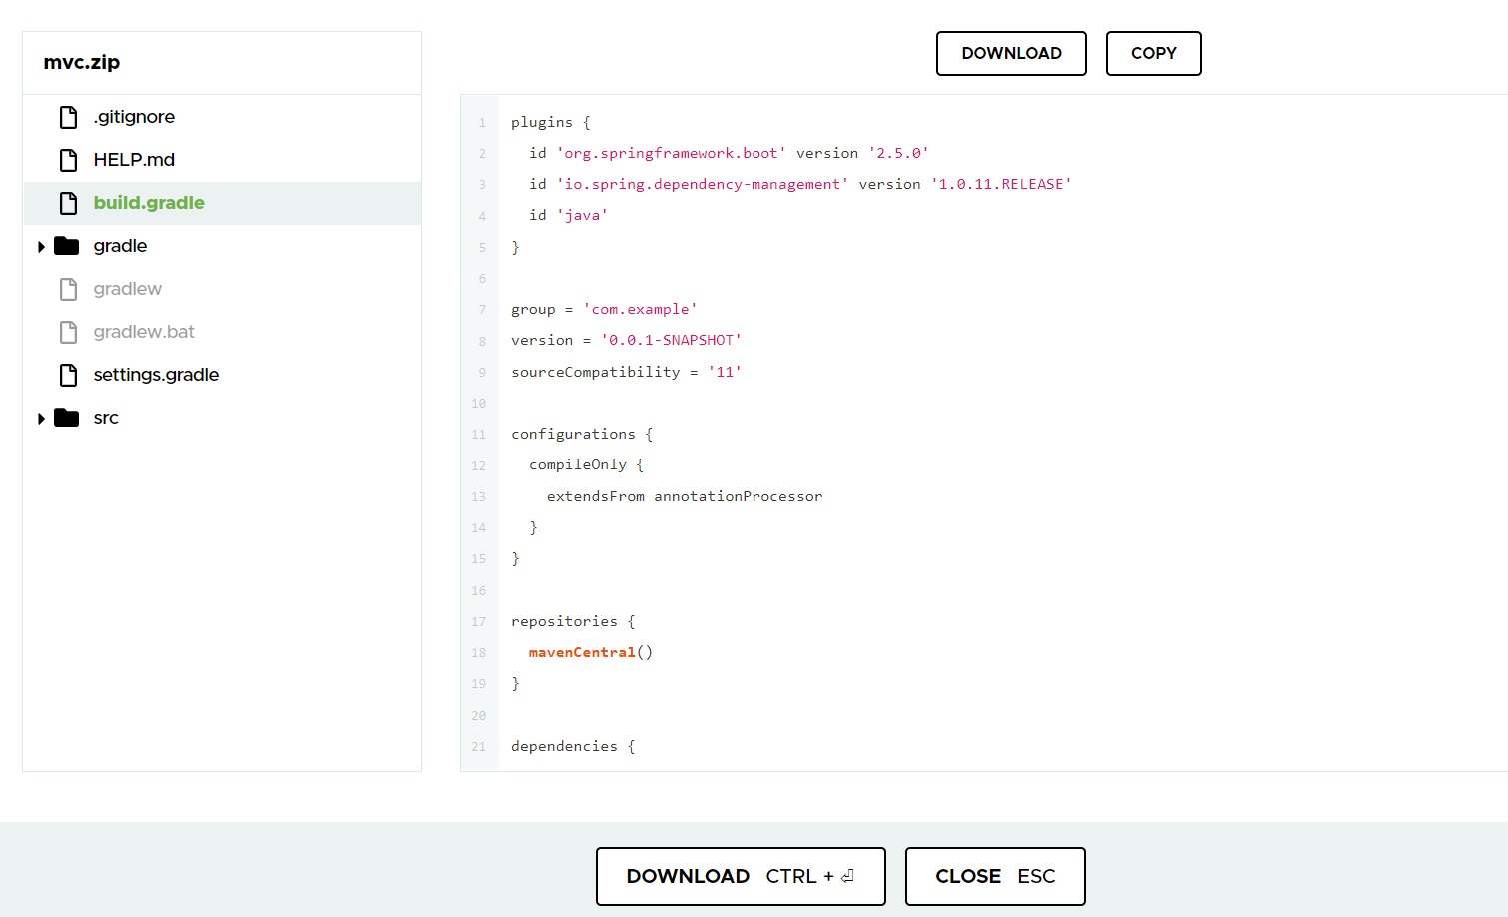
Task: Click the build.gradle file icon
Action: click(x=68, y=203)
